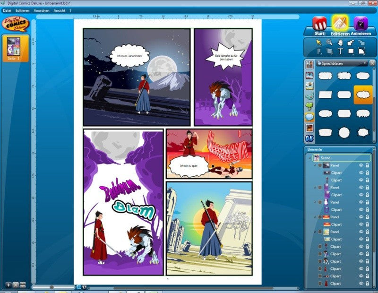This screenshot has width=378, height=293.
Task: Set zoom to 1:1
Action: [84, 287]
